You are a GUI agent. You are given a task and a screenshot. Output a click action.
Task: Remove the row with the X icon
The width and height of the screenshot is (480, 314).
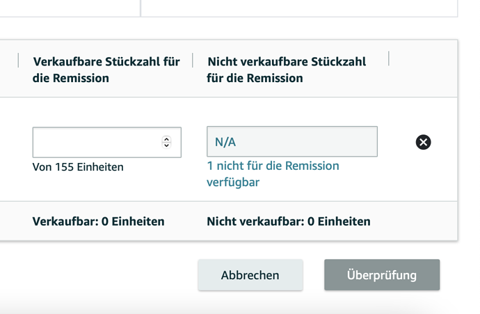423,142
